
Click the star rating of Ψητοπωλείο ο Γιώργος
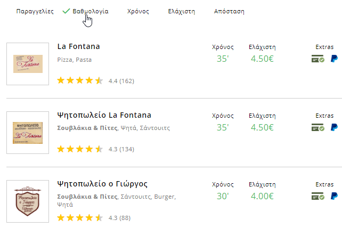[80, 218]
